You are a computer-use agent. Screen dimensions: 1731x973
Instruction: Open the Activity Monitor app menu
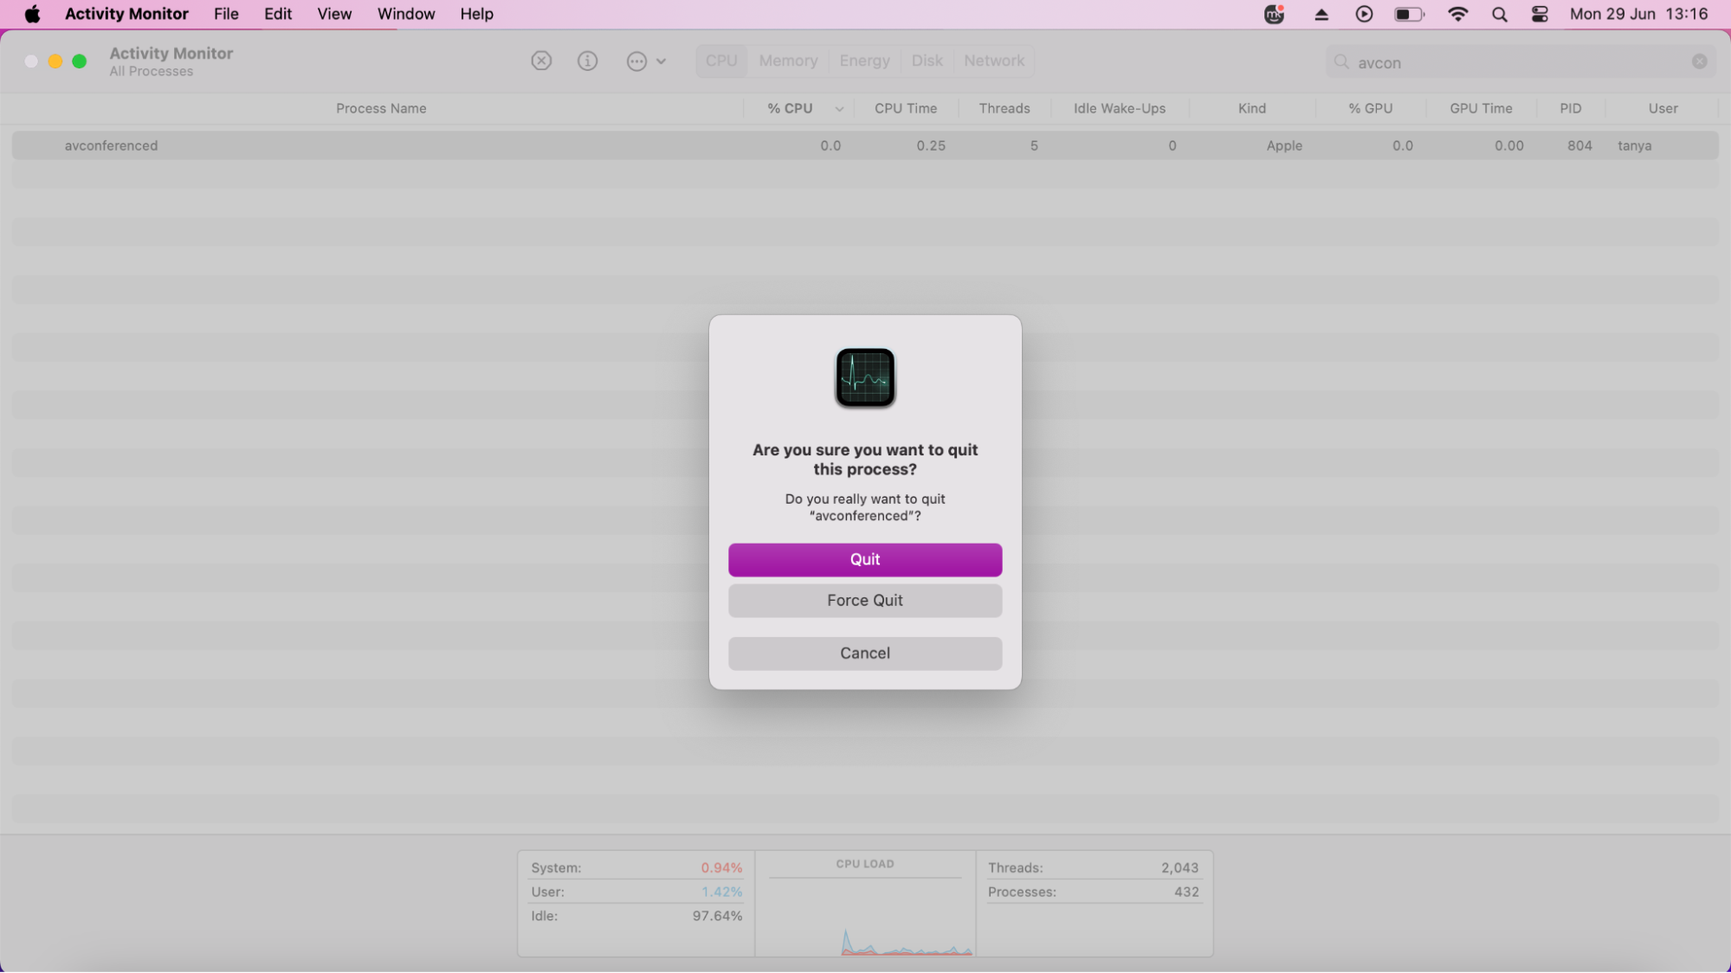(126, 14)
